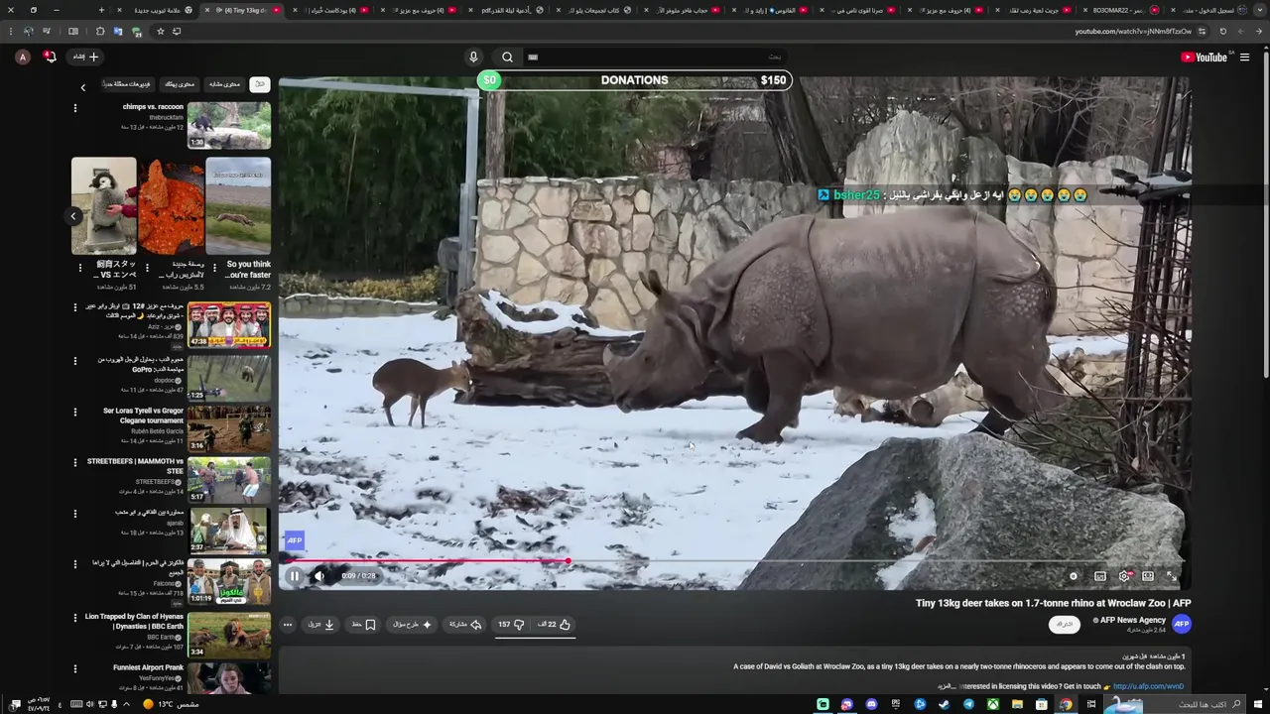Open options for Lion Trapped video

[74, 617]
